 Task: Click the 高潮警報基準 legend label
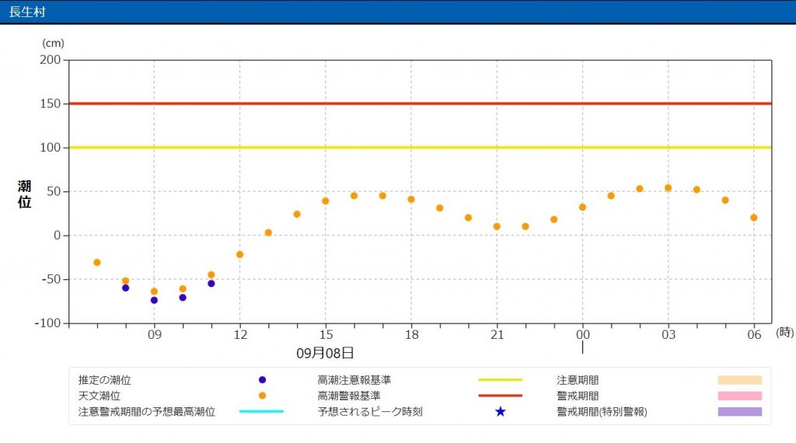pyautogui.click(x=349, y=396)
